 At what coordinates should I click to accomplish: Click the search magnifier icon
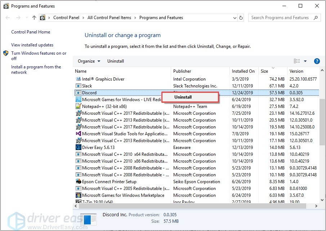(316, 18)
